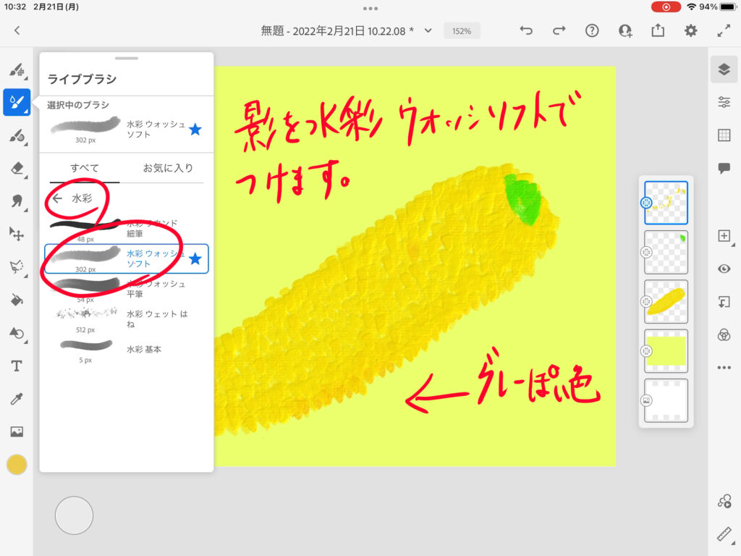Toggle favorite star for 水彩 ウォッシュ ソフト

coord(195,258)
